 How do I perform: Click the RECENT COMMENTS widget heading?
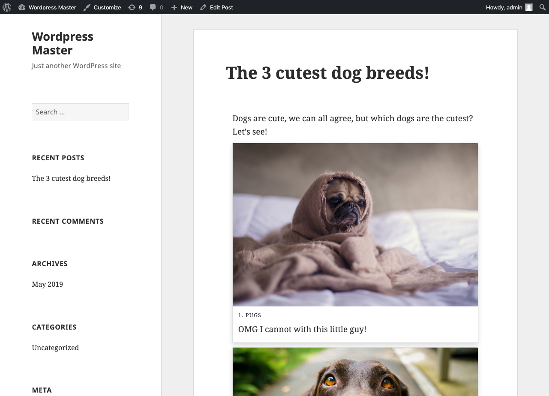[68, 221]
